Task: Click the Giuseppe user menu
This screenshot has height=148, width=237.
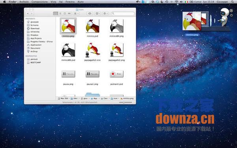Action: coord(222,2)
